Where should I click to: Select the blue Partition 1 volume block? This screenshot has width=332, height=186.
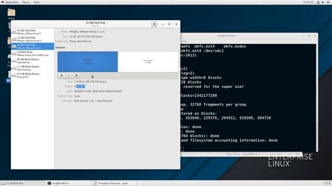coord(88,61)
